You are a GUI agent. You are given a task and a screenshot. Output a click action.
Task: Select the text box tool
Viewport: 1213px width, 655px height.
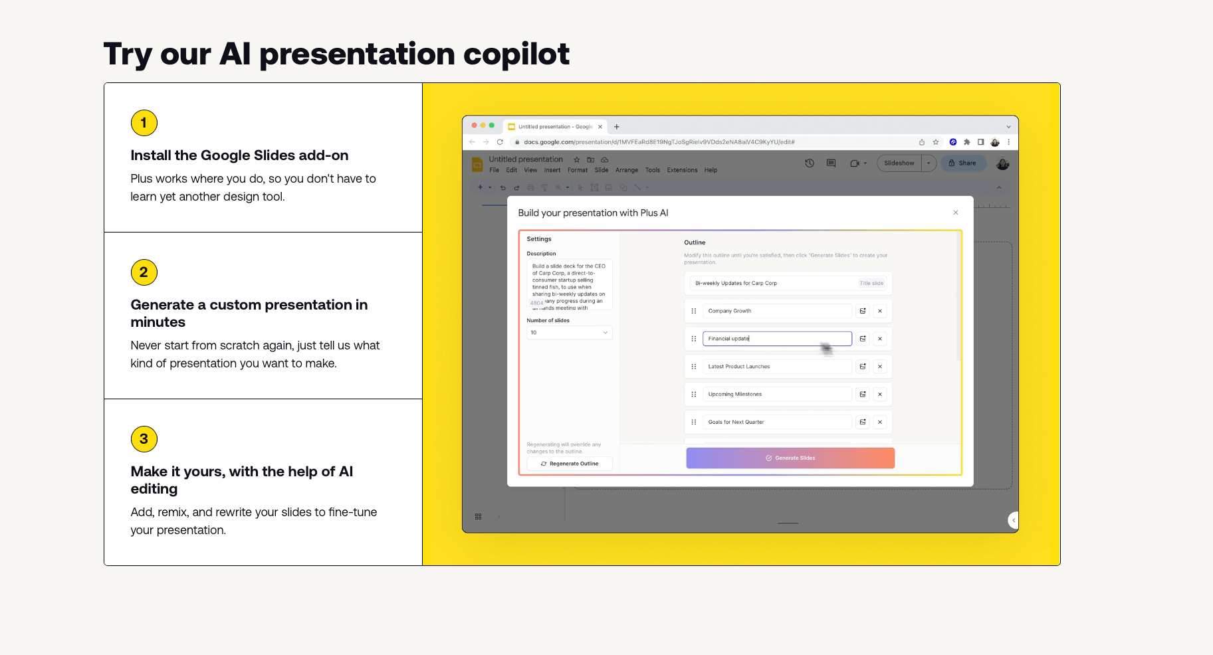[x=595, y=188]
